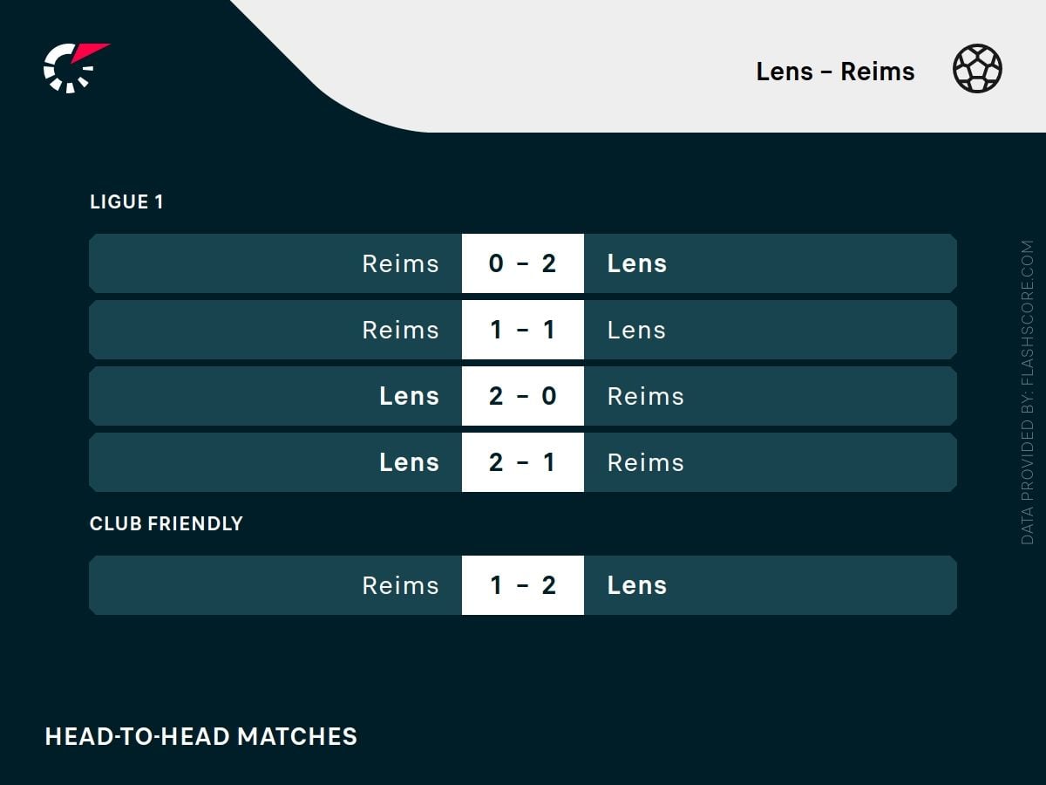Click Reims in the 0 - 2 match row
1046x785 pixels.
click(400, 263)
